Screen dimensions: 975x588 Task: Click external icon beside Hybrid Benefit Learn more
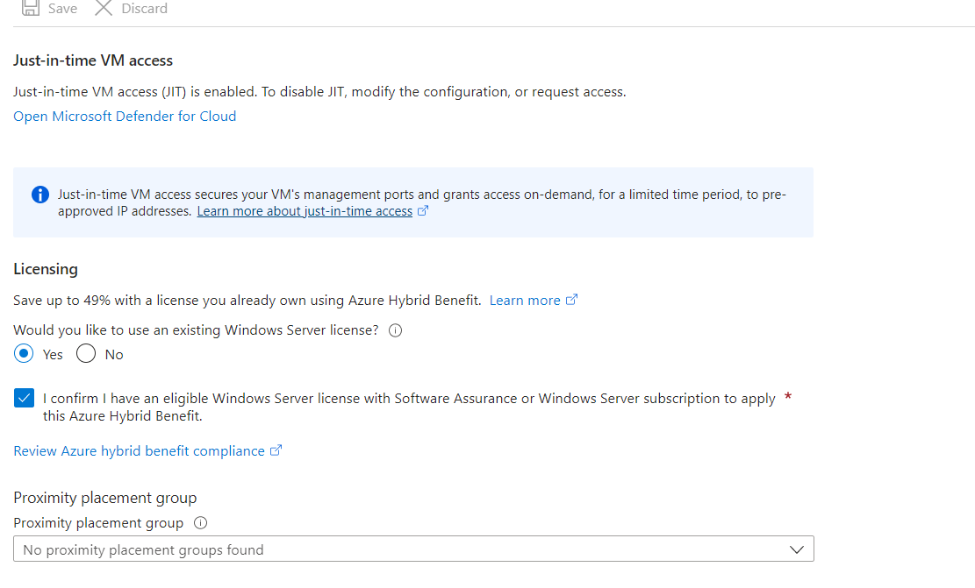[x=571, y=300]
